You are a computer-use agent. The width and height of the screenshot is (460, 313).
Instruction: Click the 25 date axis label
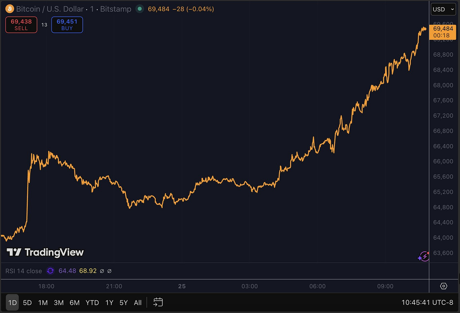click(x=182, y=286)
